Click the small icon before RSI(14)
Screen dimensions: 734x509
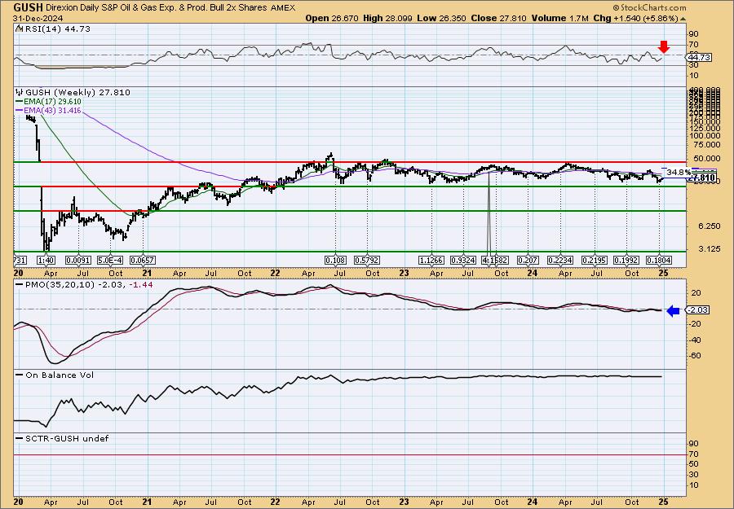point(18,29)
